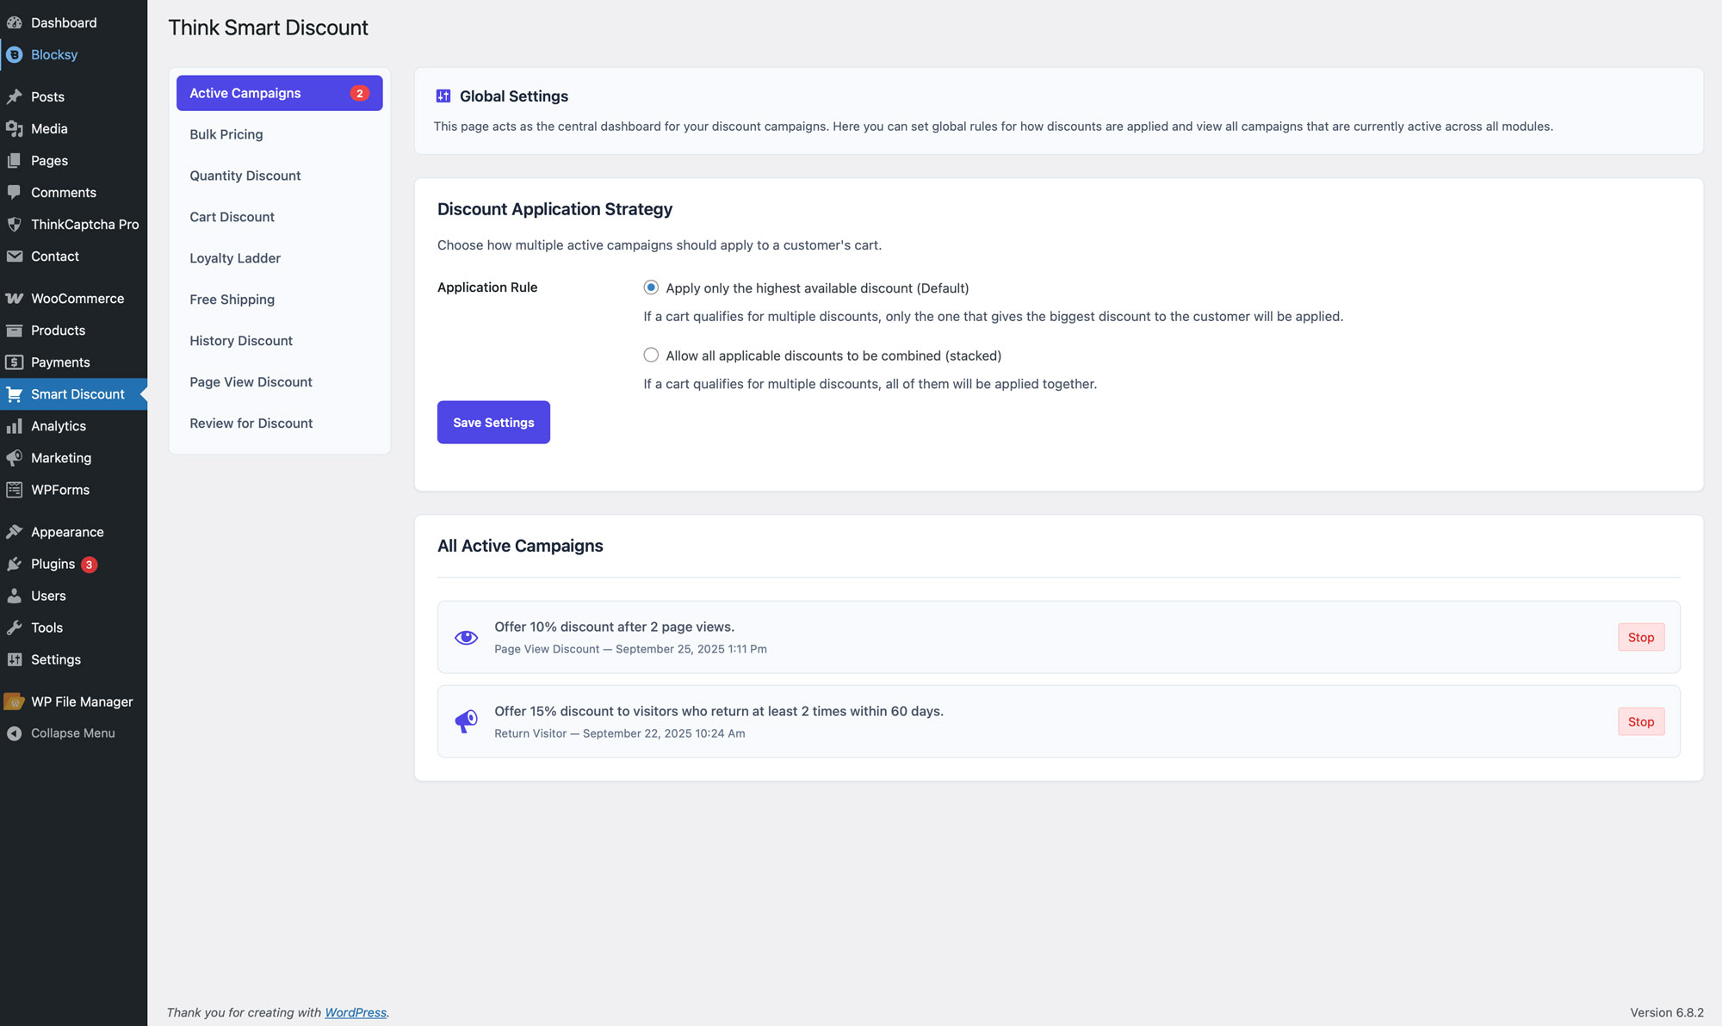
Task: Click the Plugins plug icon
Action: tap(15, 564)
